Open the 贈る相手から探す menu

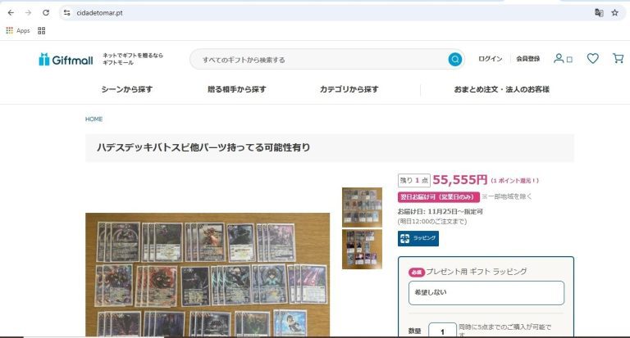pyautogui.click(x=236, y=89)
